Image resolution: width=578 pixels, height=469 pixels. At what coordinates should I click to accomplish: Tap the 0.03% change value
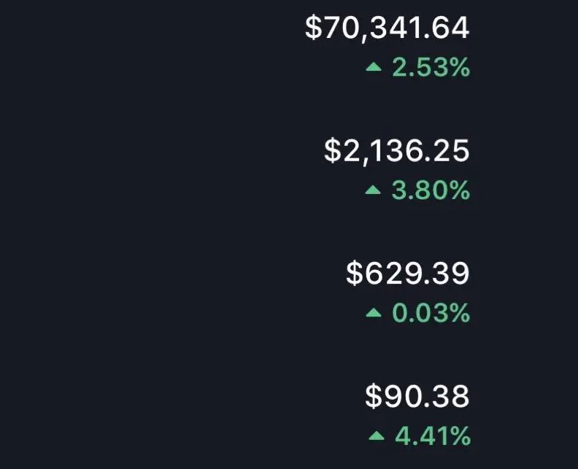pyautogui.click(x=431, y=314)
